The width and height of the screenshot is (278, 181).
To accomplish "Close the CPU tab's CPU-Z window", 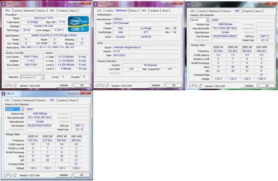I will 86,3.
